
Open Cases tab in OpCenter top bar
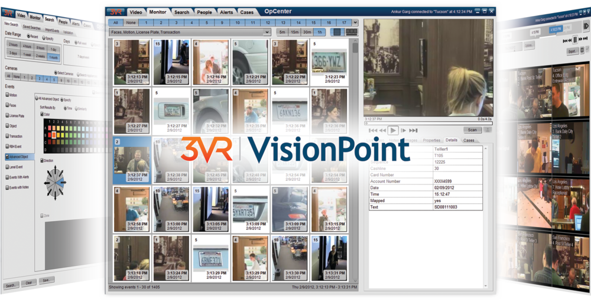[247, 12]
